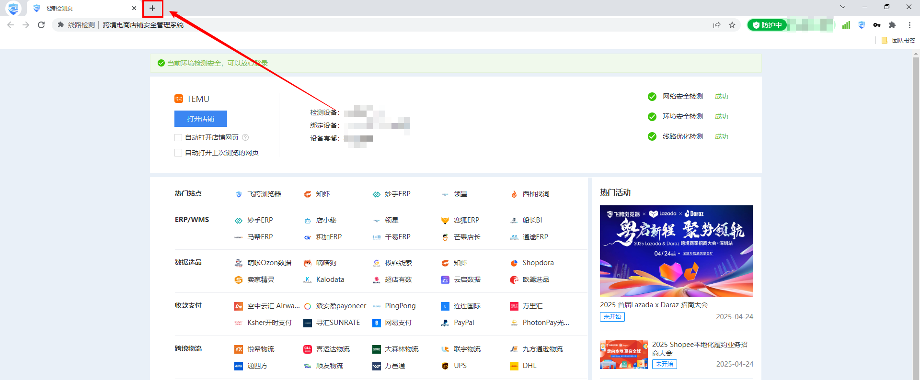Expand the tab list chevron in title bar
Viewport: 920px width, 380px height.
(x=843, y=7)
